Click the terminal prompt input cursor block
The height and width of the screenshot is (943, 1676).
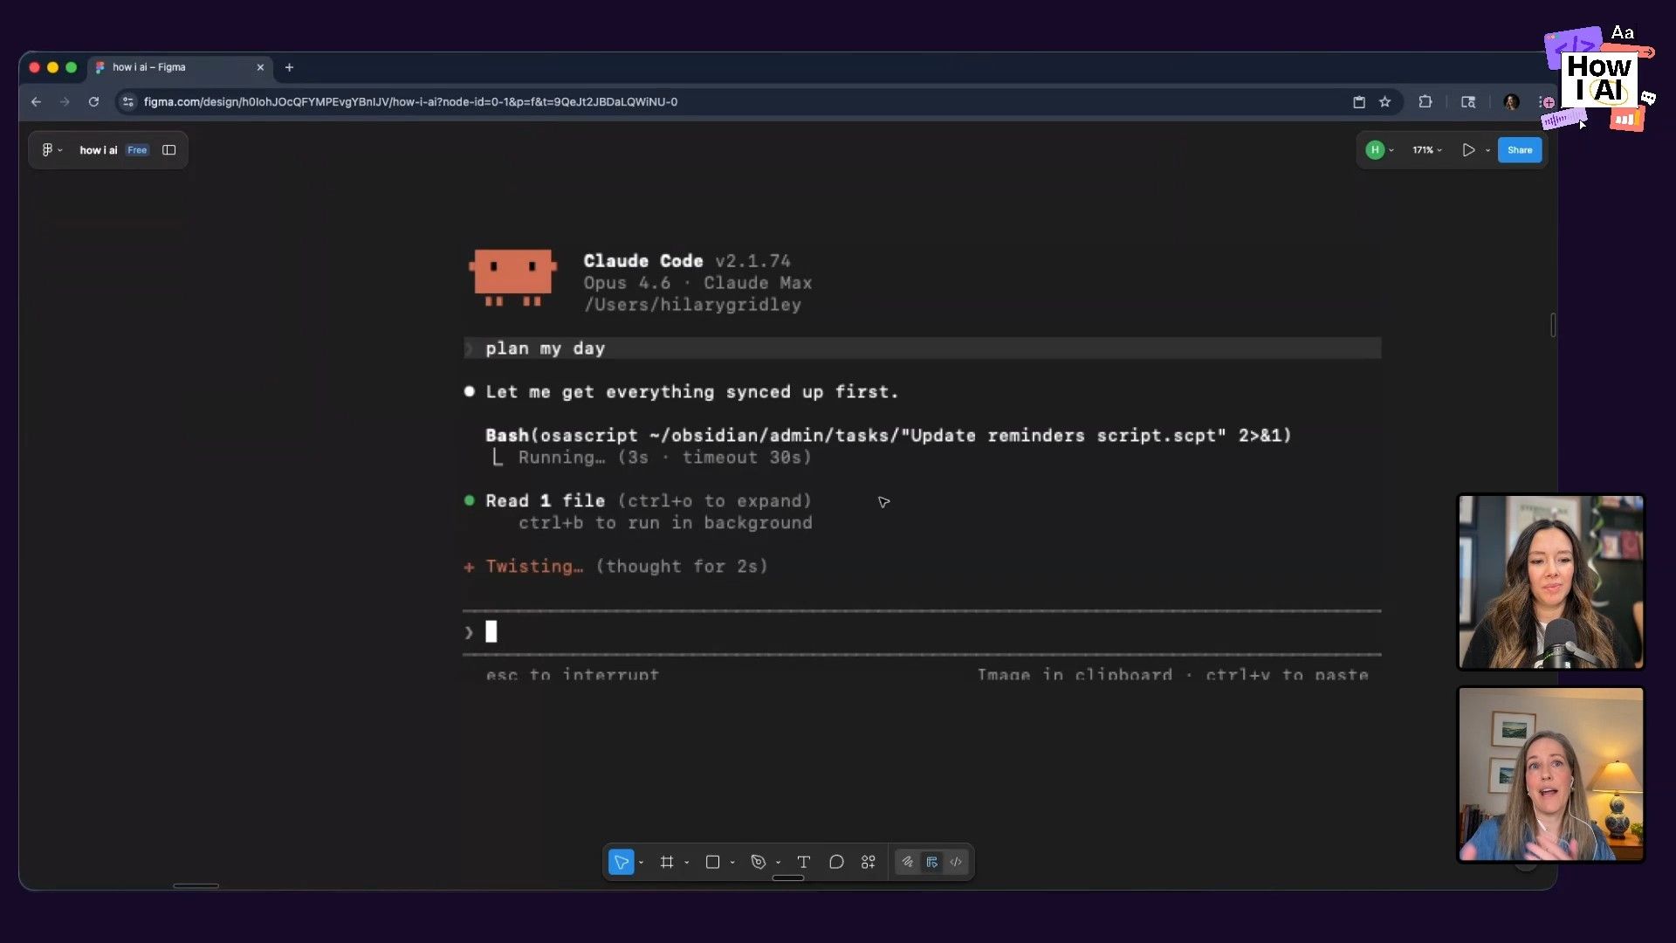(491, 631)
